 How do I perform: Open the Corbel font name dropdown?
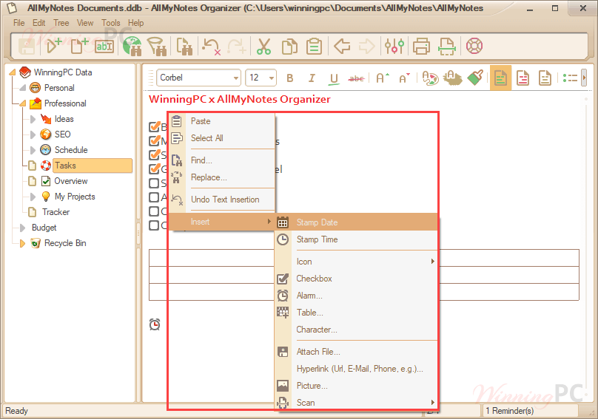[x=236, y=78]
